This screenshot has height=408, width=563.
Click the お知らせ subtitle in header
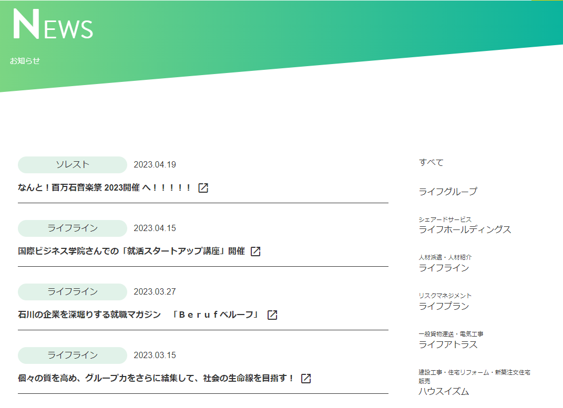(25, 61)
